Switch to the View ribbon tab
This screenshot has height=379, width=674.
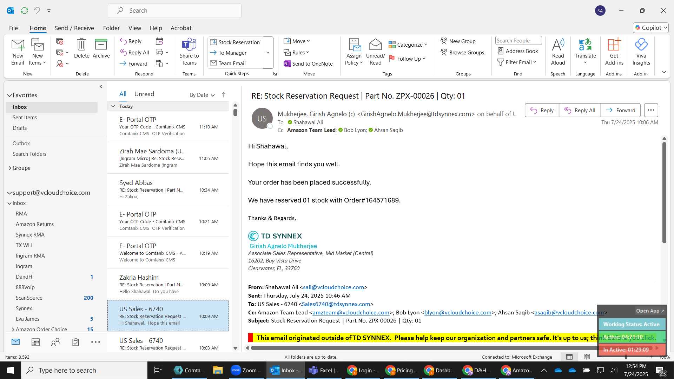(134, 28)
